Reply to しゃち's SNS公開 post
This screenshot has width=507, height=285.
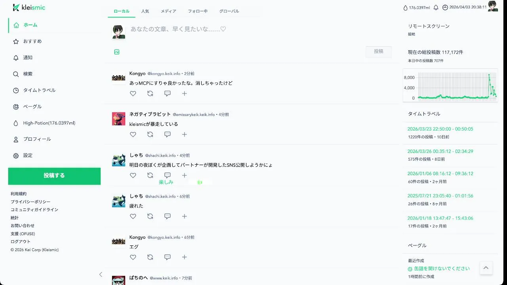168,175
